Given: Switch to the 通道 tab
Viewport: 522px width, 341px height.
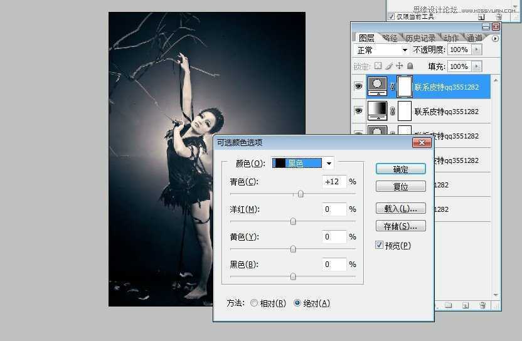Looking at the screenshot, I should coord(474,38).
